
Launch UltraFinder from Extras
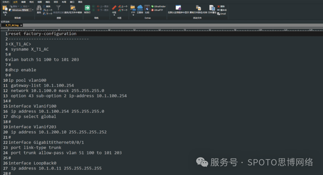(x=159, y=6)
